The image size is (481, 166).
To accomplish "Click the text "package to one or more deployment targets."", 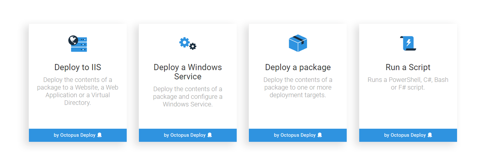I will 298,91.
